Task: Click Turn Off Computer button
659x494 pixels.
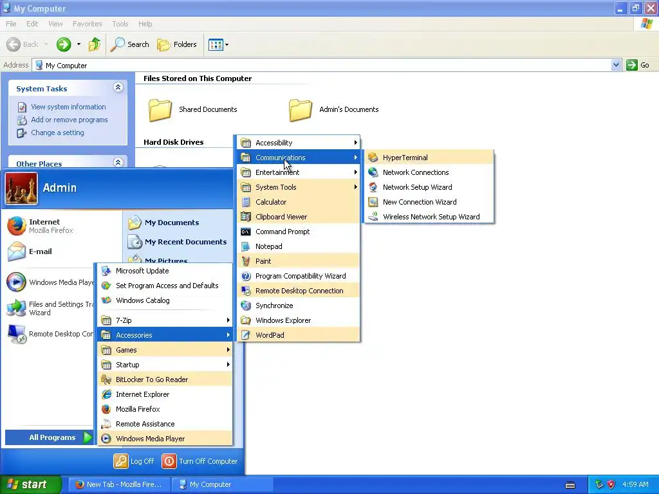Action: pos(200,461)
